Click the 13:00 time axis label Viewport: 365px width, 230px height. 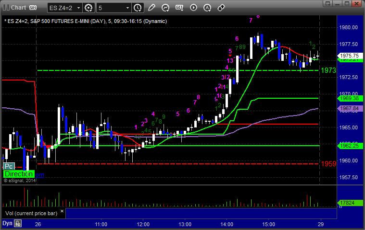[185, 224]
